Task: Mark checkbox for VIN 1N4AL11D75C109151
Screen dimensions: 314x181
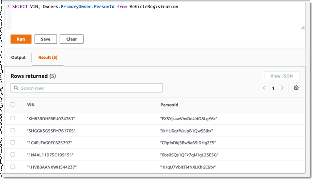Action: (x=13, y=155)
